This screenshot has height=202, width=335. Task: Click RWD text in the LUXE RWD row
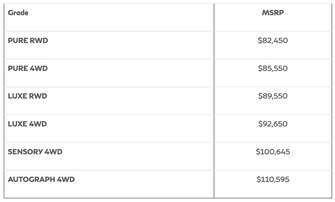(x=38, y=96)
